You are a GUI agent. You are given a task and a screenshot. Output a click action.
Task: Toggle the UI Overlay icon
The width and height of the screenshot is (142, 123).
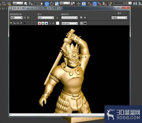pos(81,23)
